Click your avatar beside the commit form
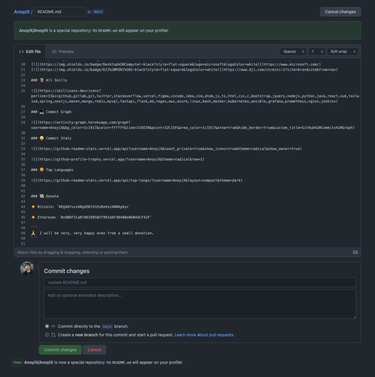375x377 pixels. pyautogui.click(x=27, y=268)
